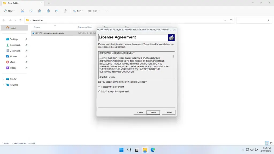The image size is (274, 154).
Task: Click Next in License Agreement dialog
Action: point(153,113)
